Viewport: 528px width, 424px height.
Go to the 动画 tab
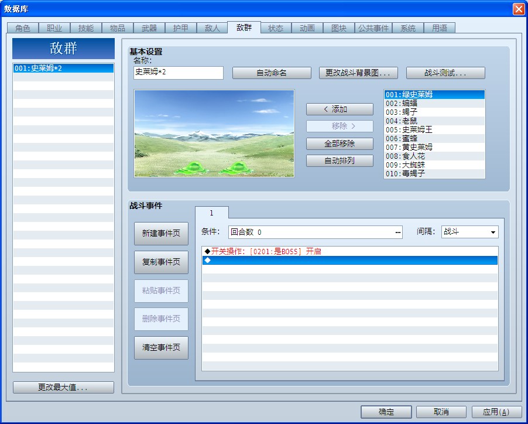(x=307, y=28)
